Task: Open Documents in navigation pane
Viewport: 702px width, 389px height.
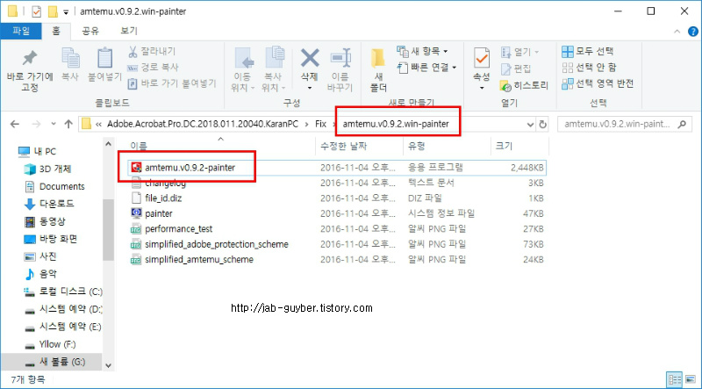Action: [54, 186]
